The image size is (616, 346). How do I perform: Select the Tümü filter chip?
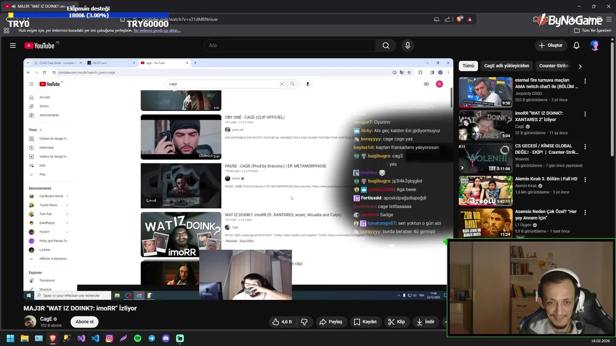coord(468,66)
